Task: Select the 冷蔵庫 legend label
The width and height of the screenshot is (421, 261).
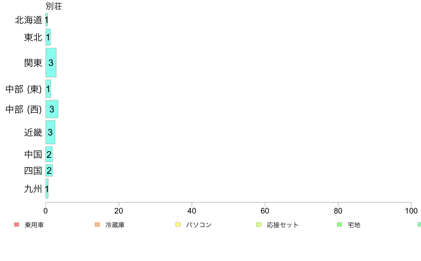Action: click(x=115, y=225)
